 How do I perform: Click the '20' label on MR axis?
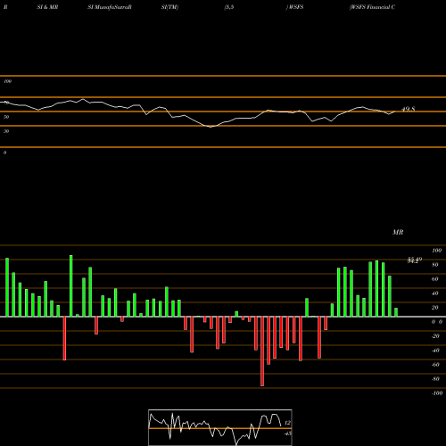(435, 308)
